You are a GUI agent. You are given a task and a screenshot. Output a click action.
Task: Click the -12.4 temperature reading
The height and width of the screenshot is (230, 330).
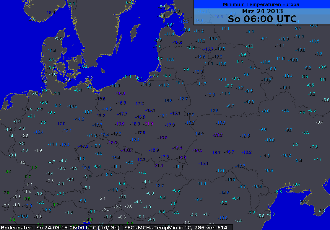pyautogui.click(x=38, y=132)
